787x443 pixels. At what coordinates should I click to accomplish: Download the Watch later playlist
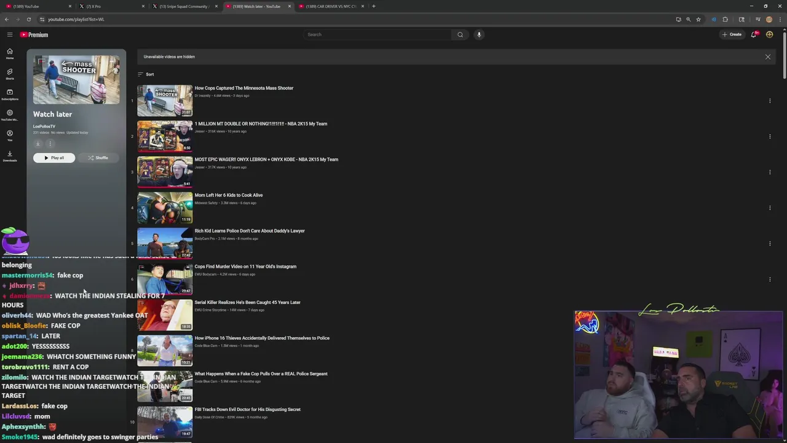[x=38, y=143]
